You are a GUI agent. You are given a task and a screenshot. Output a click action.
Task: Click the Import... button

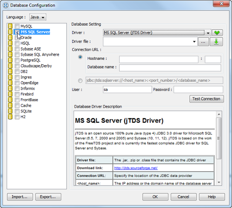click(20, 197)
